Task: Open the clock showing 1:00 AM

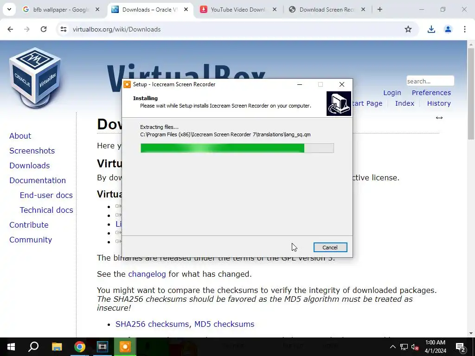Action: 435,347
